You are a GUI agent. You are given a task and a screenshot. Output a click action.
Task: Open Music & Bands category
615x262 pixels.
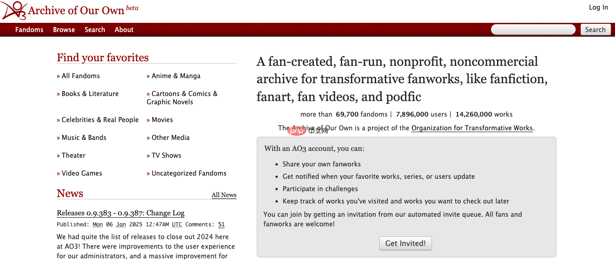(x=84, y=138)
